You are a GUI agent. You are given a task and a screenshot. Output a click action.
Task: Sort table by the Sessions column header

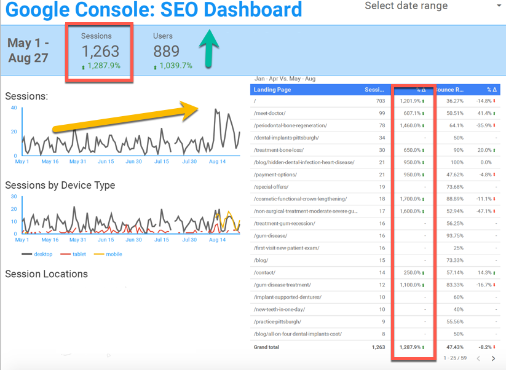pos(374,90)
